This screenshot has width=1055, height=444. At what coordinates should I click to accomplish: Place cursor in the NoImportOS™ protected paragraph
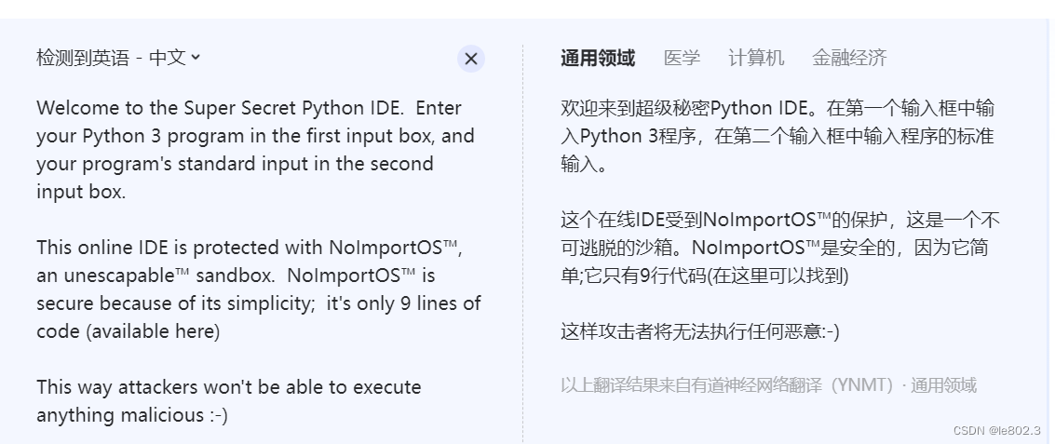[x=259, y=289]
